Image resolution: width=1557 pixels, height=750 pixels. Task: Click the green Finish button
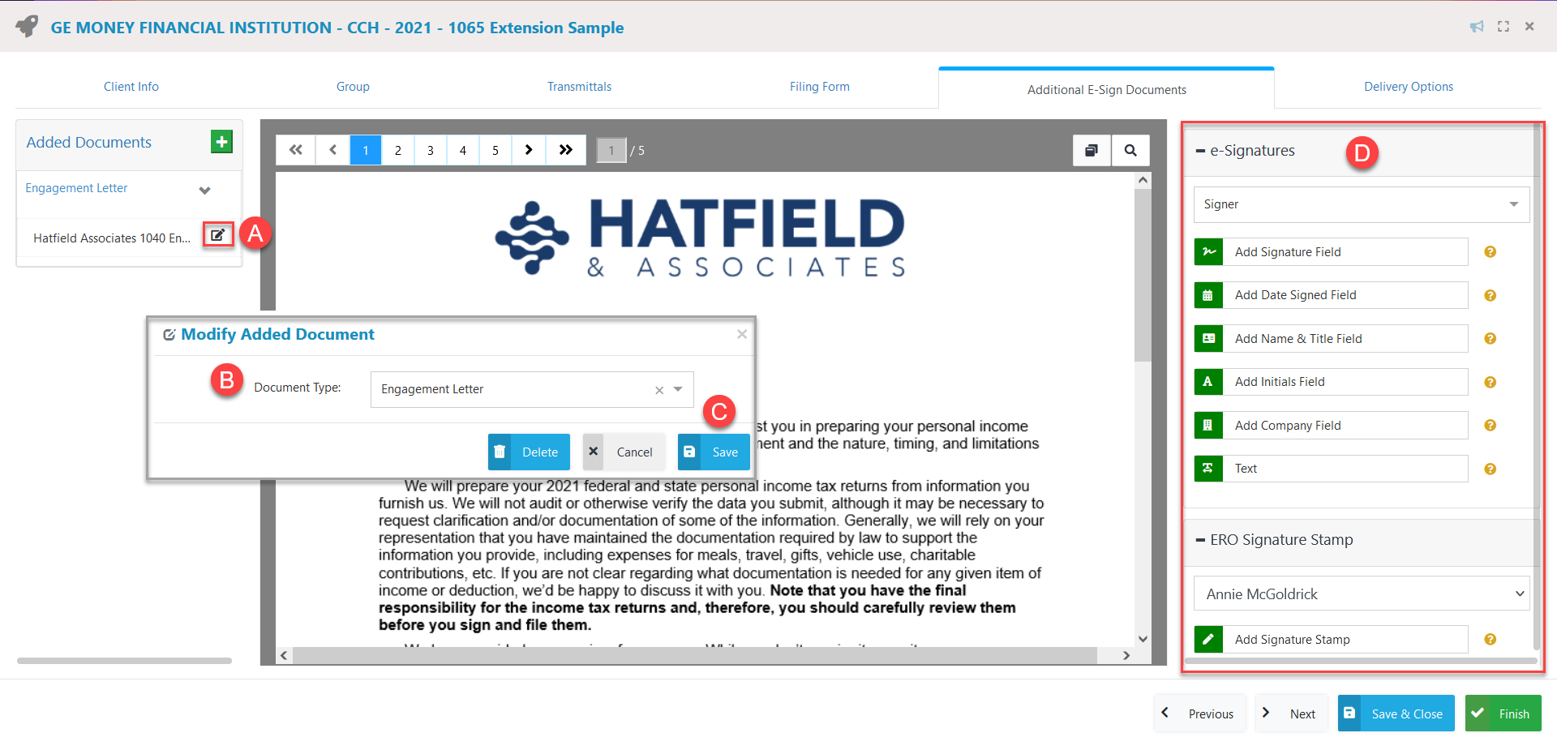coord(1503,714)
